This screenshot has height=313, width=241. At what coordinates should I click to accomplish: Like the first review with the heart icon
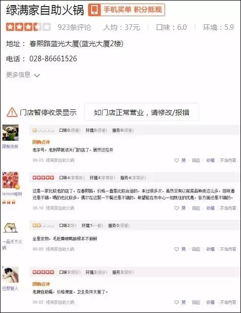[x=176, y=160]
